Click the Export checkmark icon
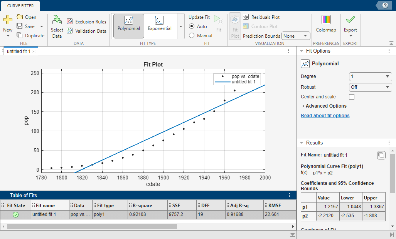 tap(350, 20)
